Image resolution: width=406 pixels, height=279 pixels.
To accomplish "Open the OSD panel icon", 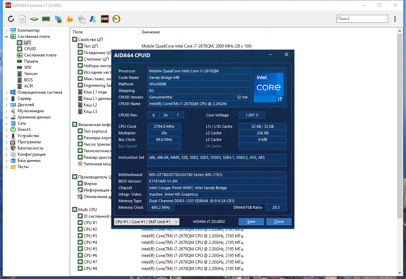I will tap(105, 19).
